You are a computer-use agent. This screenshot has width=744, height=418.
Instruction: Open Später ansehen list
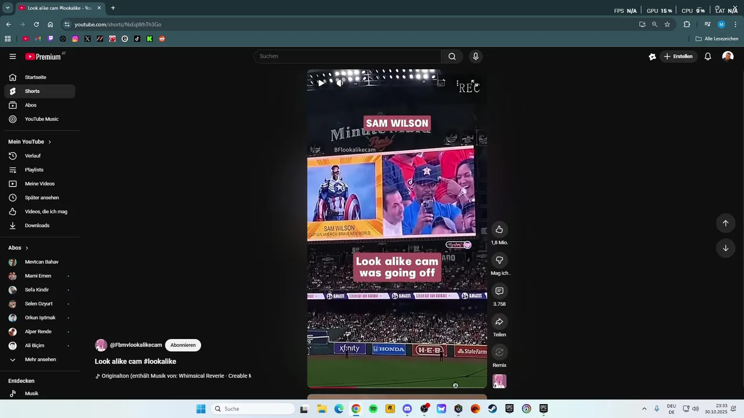pyautogui.click(x=40, y=197)
